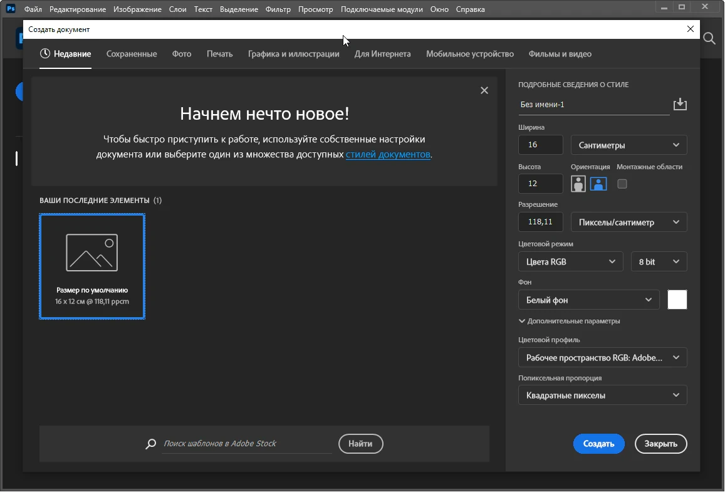The width and height of the screenshot is (725, 492).
Task: Switch to the Для Интернета tab
Action: pos(382,54)
